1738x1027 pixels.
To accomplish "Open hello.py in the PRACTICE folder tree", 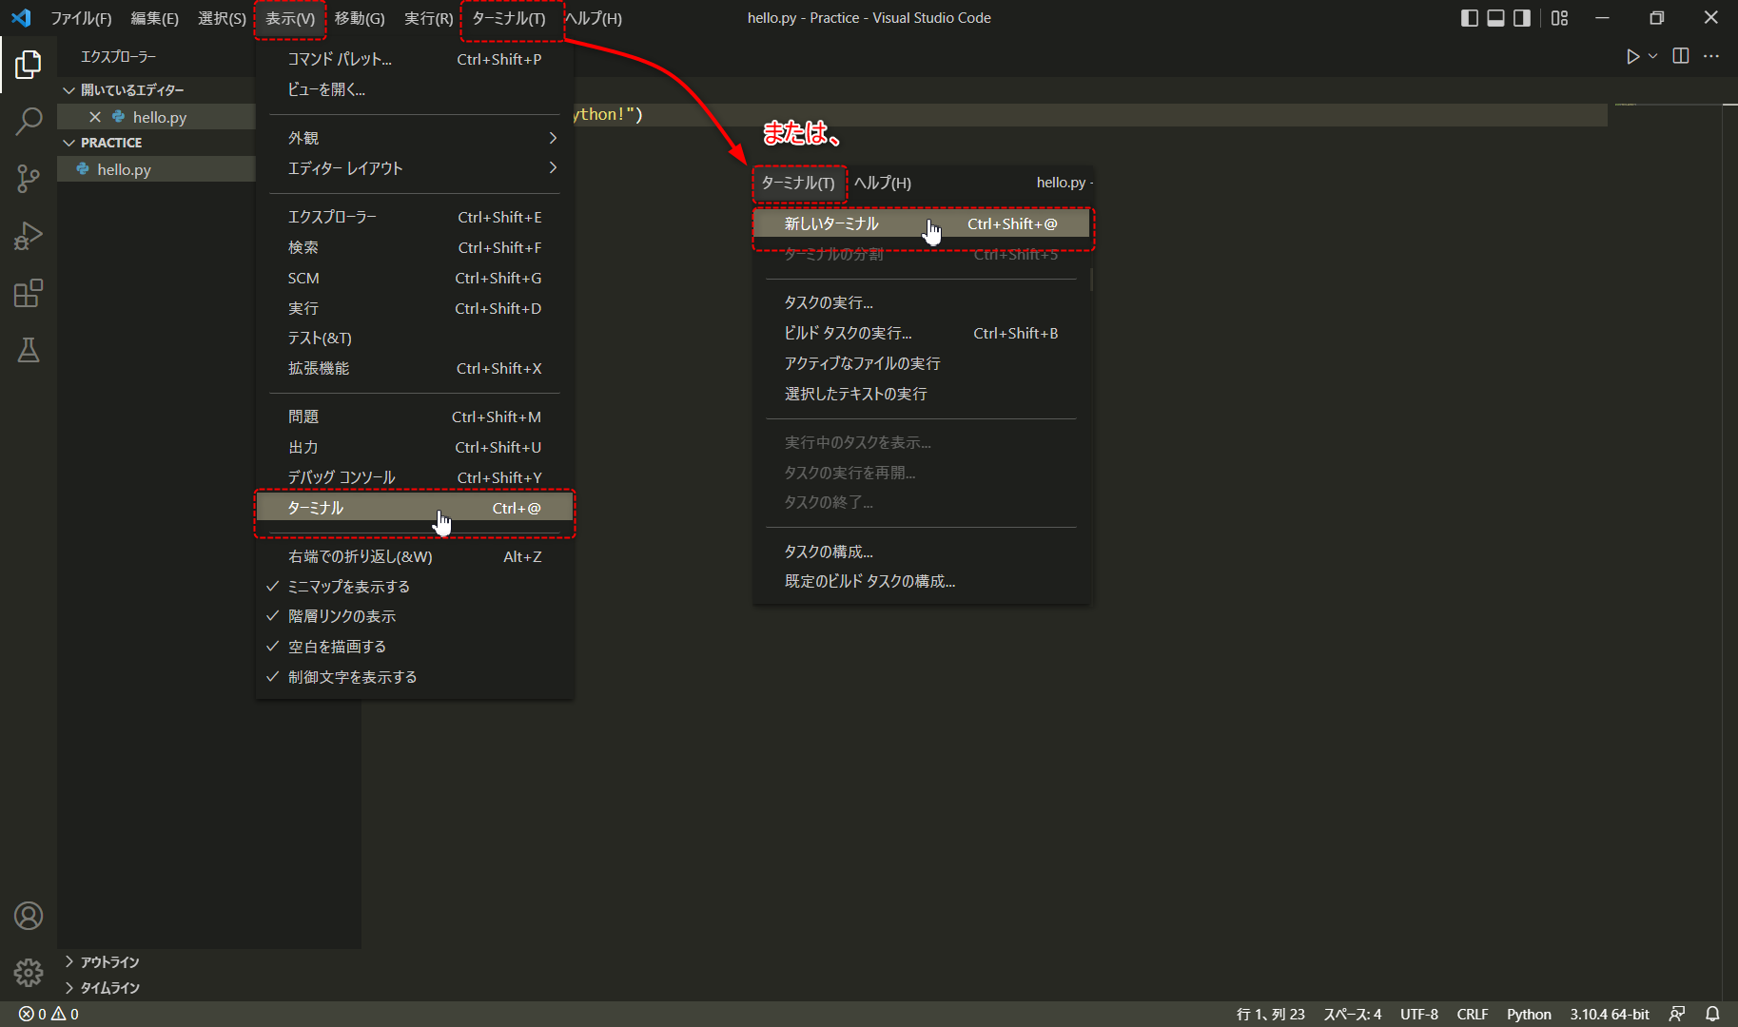I will (x=156, y=169).
